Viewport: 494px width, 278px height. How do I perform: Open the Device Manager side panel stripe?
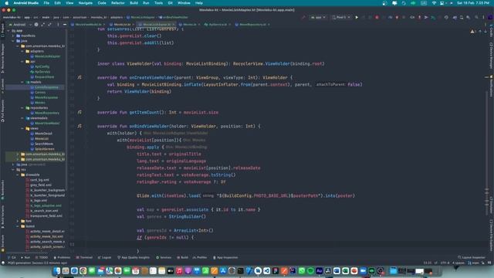[x=491, y=56]
